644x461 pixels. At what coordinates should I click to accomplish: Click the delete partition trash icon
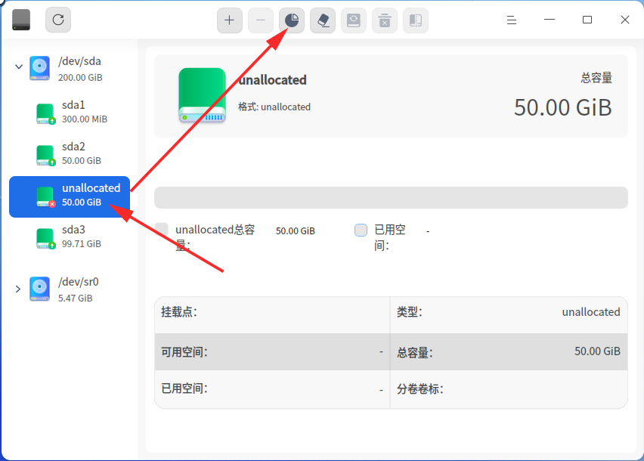point(385,20)
